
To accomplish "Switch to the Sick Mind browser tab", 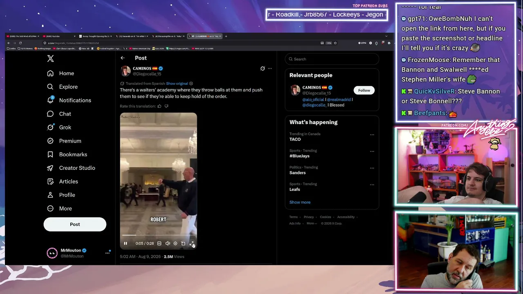I will pos(23,36).
